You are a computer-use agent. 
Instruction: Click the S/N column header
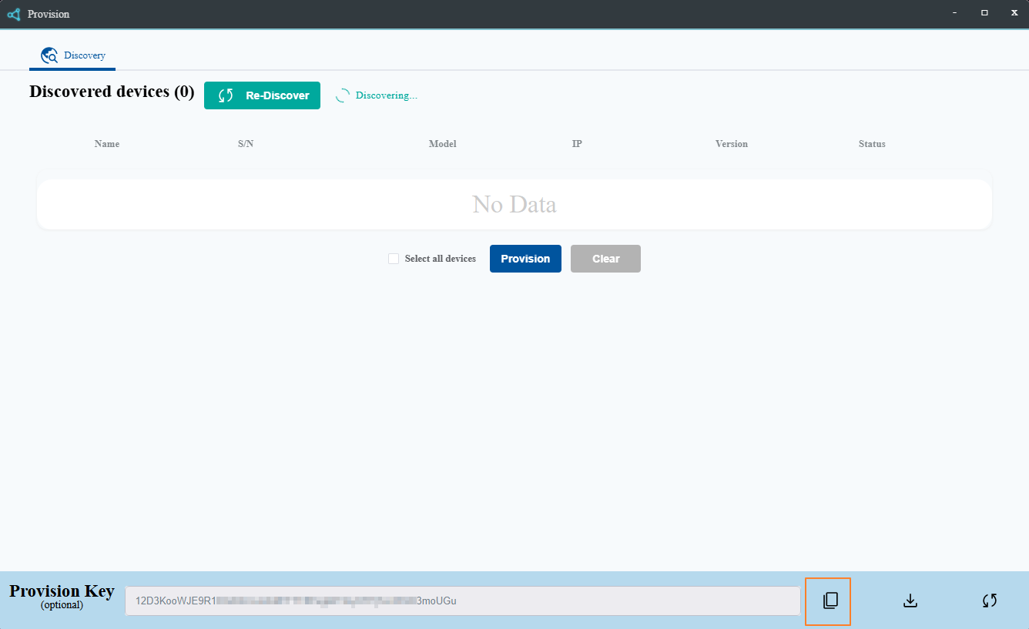pos(246,144)
